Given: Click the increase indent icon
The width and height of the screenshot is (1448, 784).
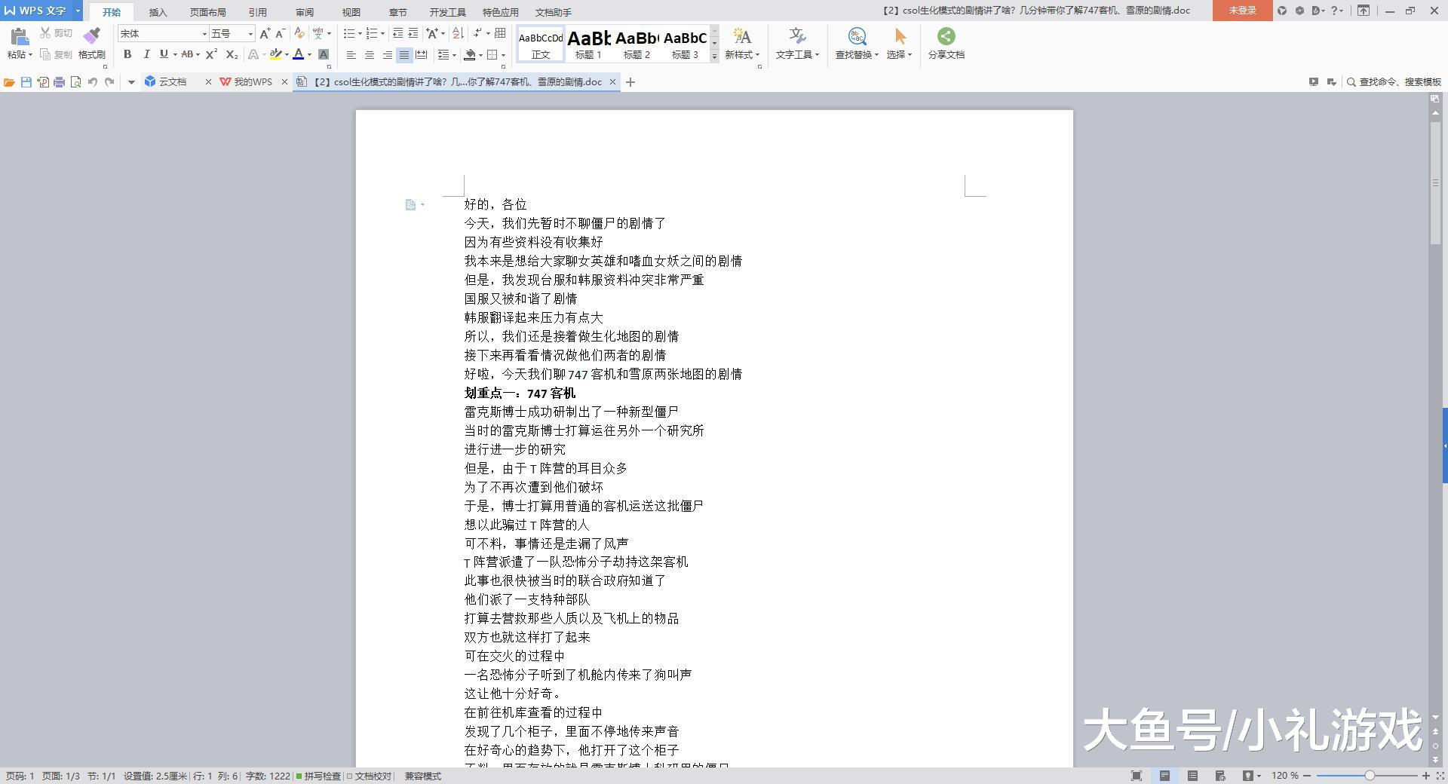Looking at the screenshot, I should pyautogui.click(x=413, y=33).
